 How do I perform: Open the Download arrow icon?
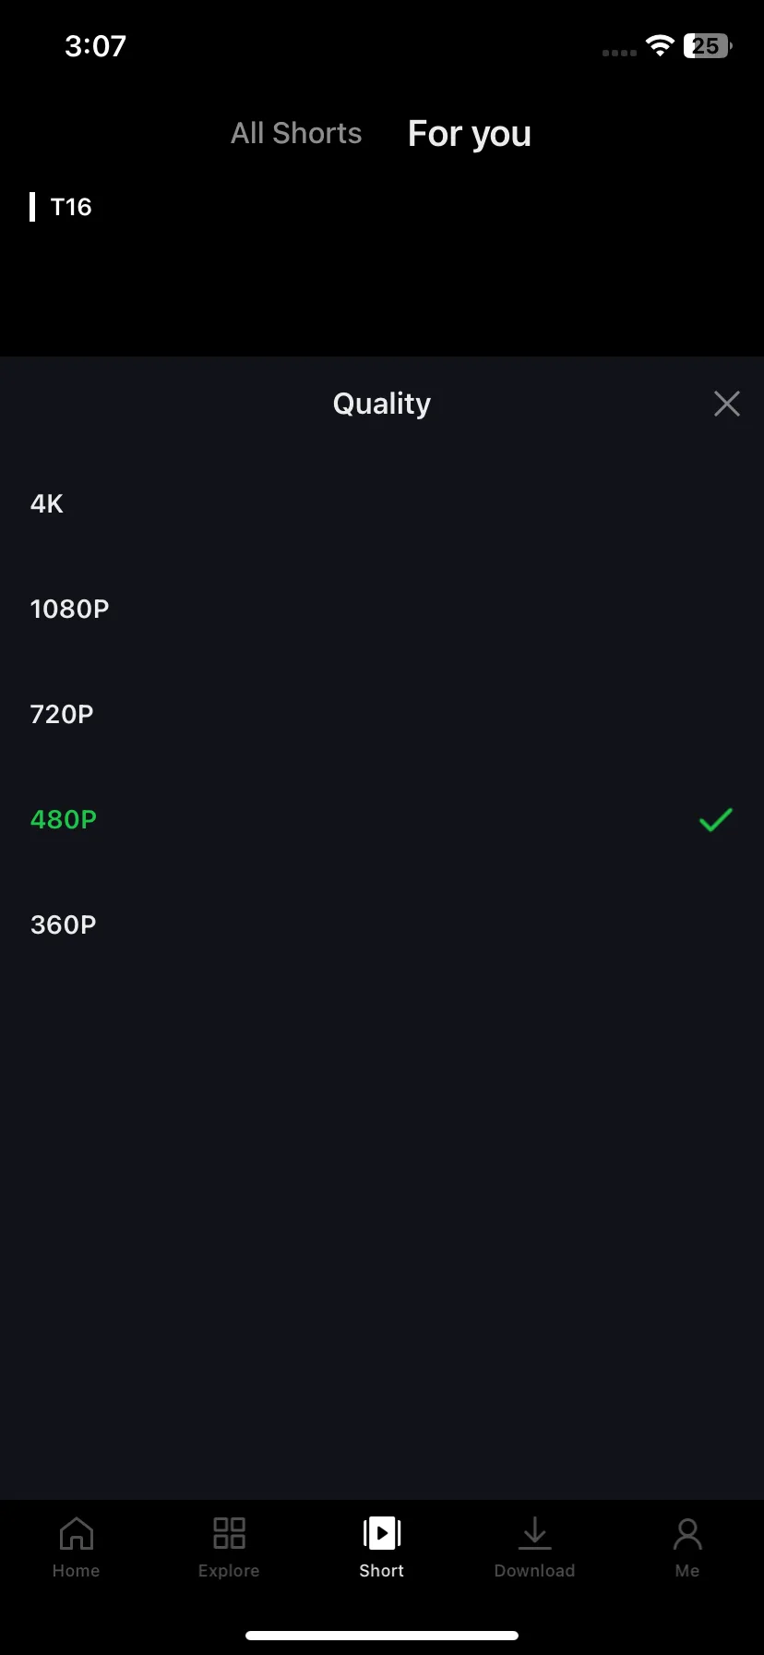534,1533
